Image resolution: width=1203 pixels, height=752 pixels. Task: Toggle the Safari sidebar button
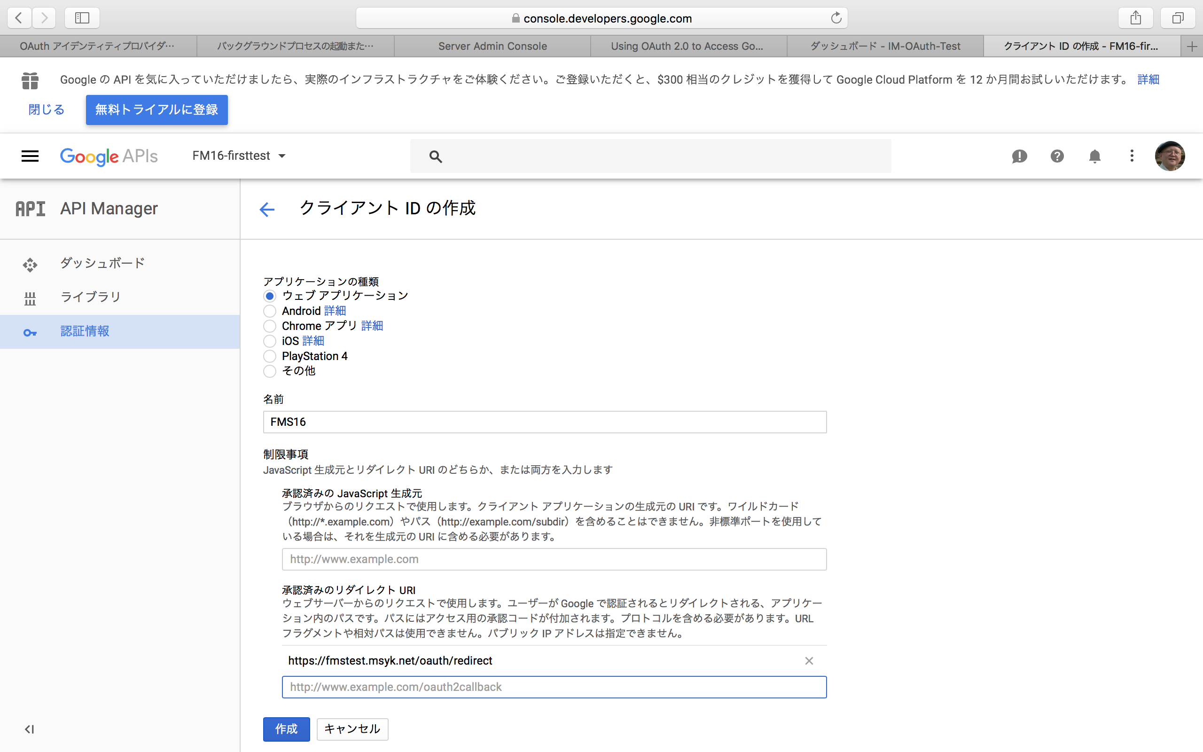(x=82, y=18)
